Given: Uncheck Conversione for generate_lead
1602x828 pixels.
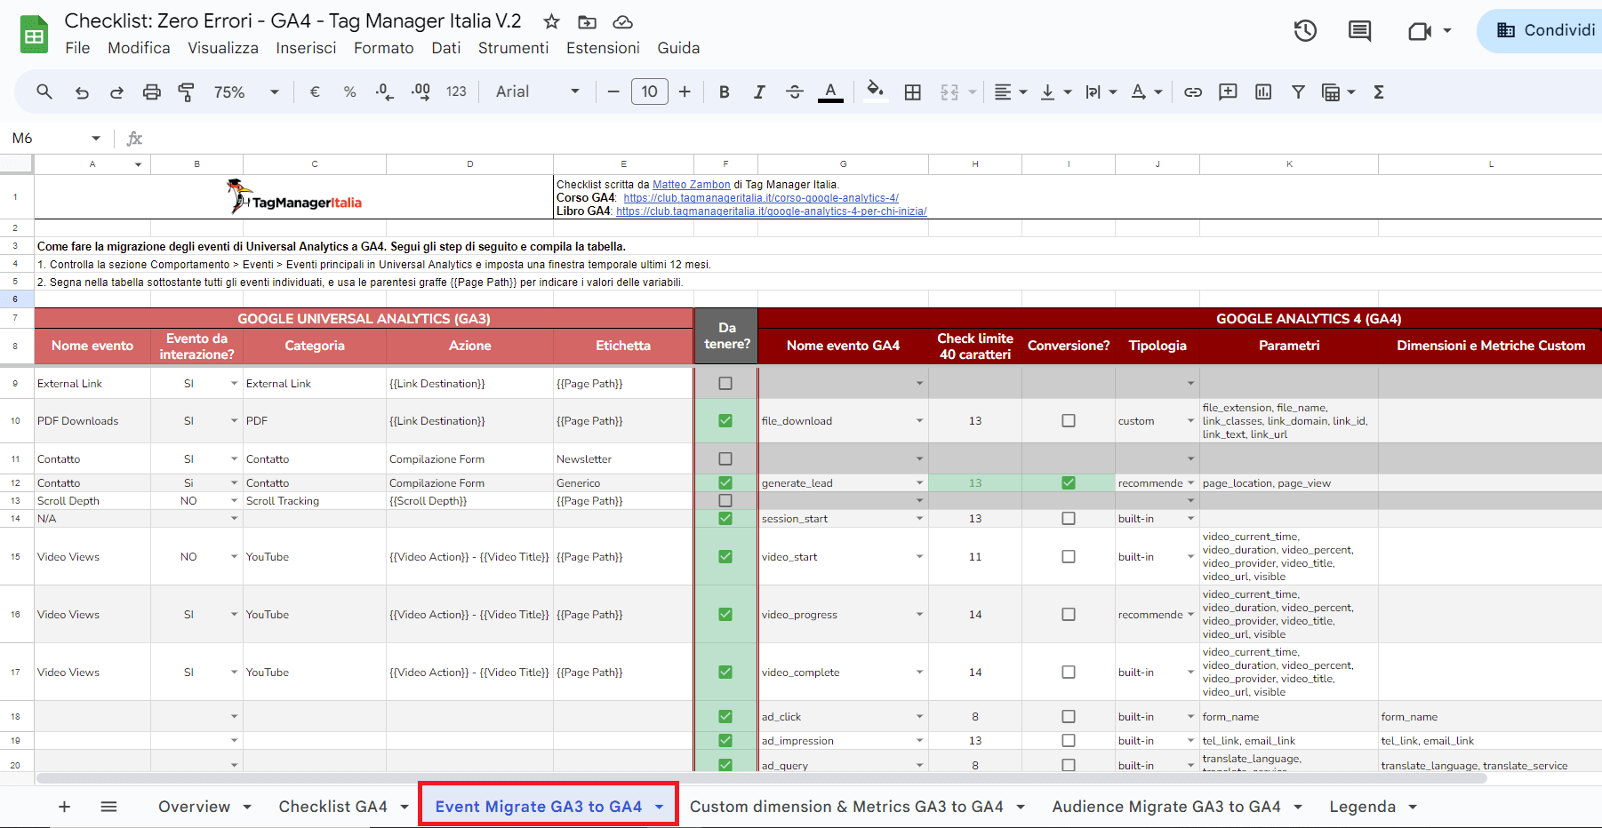Looking at the screenshot, I should click(1069, 483).
